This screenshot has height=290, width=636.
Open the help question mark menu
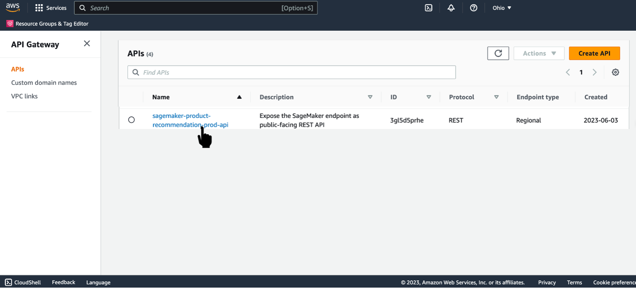474,8
